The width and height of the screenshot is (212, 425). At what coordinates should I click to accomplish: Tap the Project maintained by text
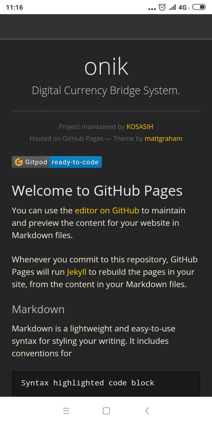click(x=92, y=127)
